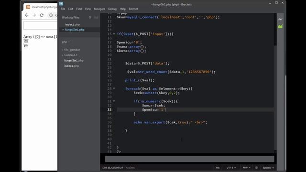Screen dimensions: 306x172
Task: Collapse the foreach fold at line 28
Action: coord(114,88)
